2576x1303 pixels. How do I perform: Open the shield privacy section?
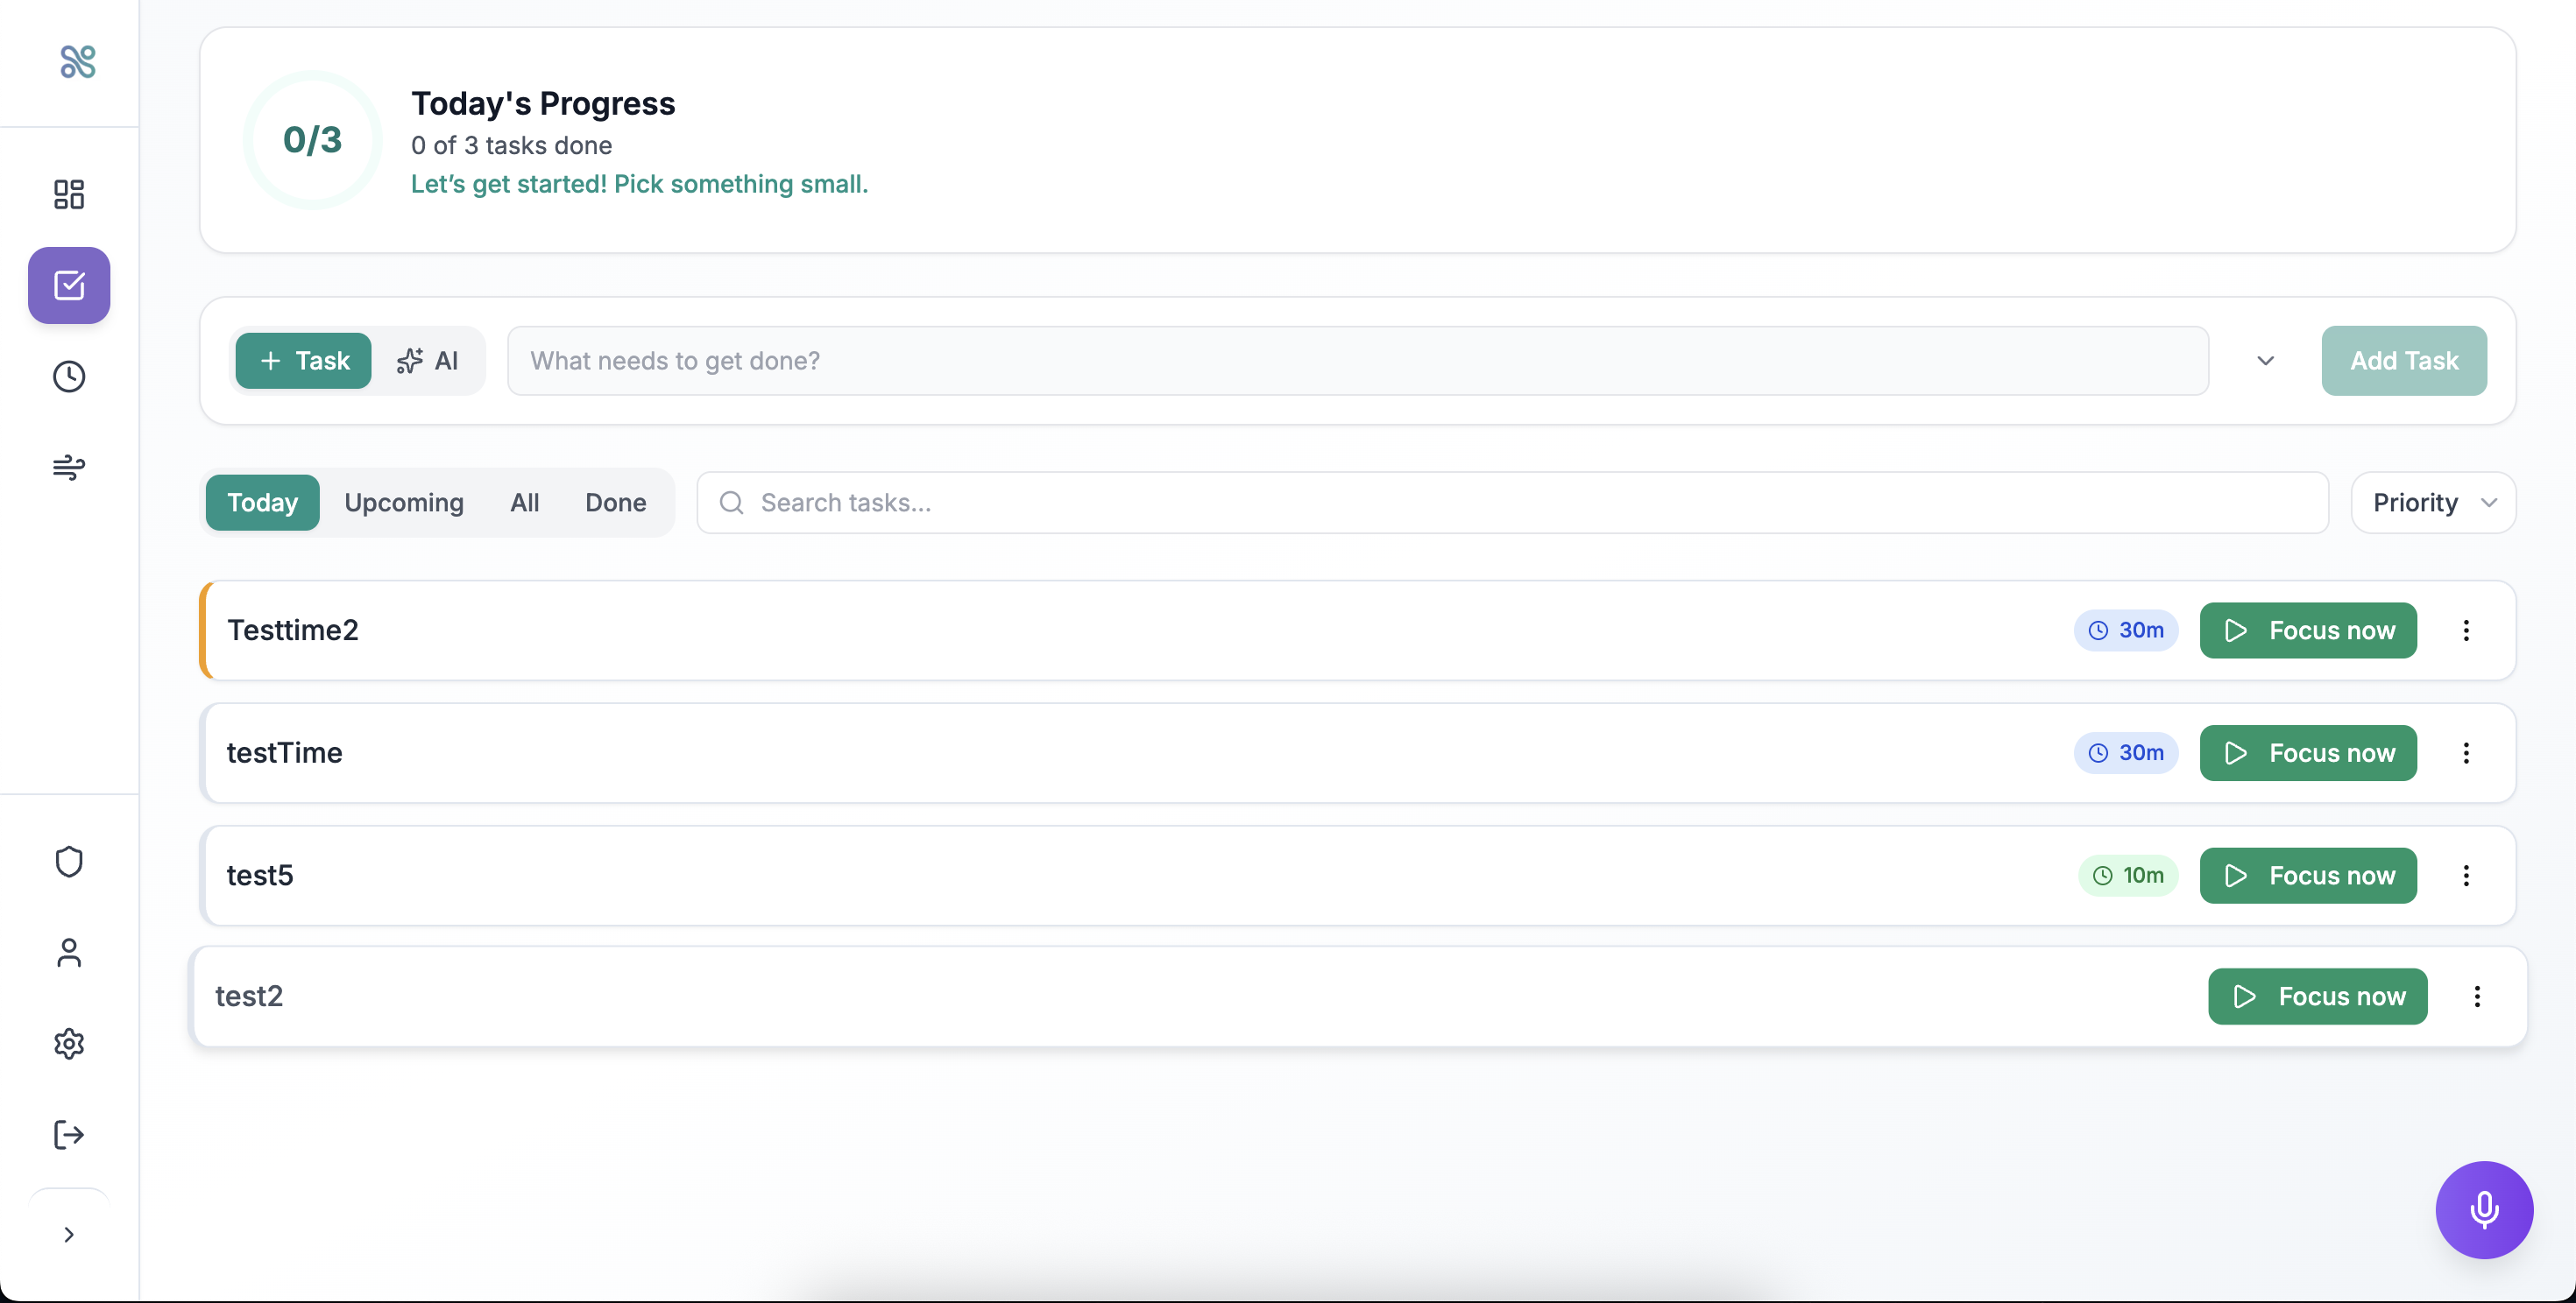(x=68, y=862)
